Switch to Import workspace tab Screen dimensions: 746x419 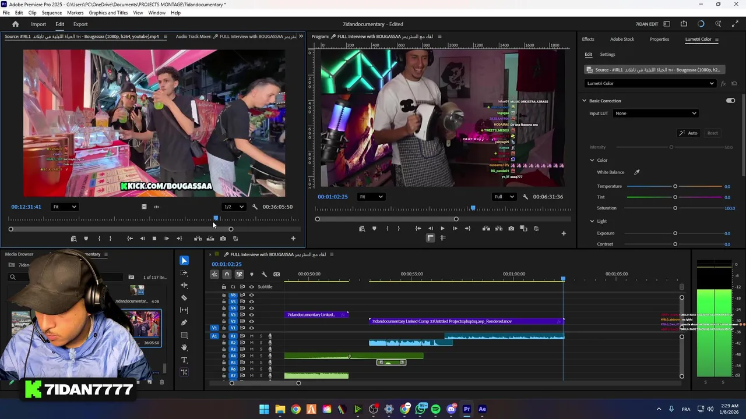[38, 24]
